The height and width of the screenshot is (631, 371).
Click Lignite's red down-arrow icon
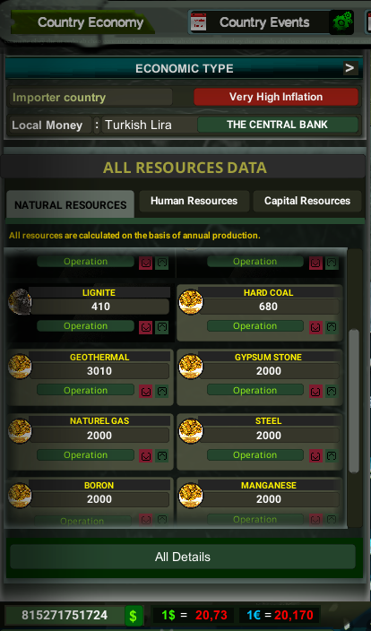pyautogui.click(x=146, y=327)
